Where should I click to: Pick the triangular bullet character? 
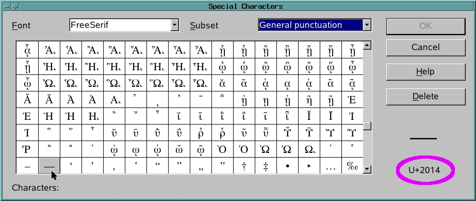tap(309, 166)
